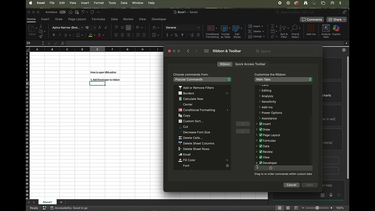Expand the Editing group in tabs list
This screenshot has width=375, height=211.
[260, 91]
